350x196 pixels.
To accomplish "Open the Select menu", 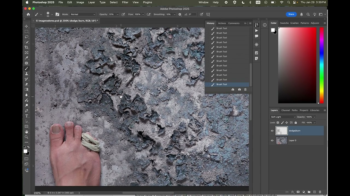I will (114, 2).
